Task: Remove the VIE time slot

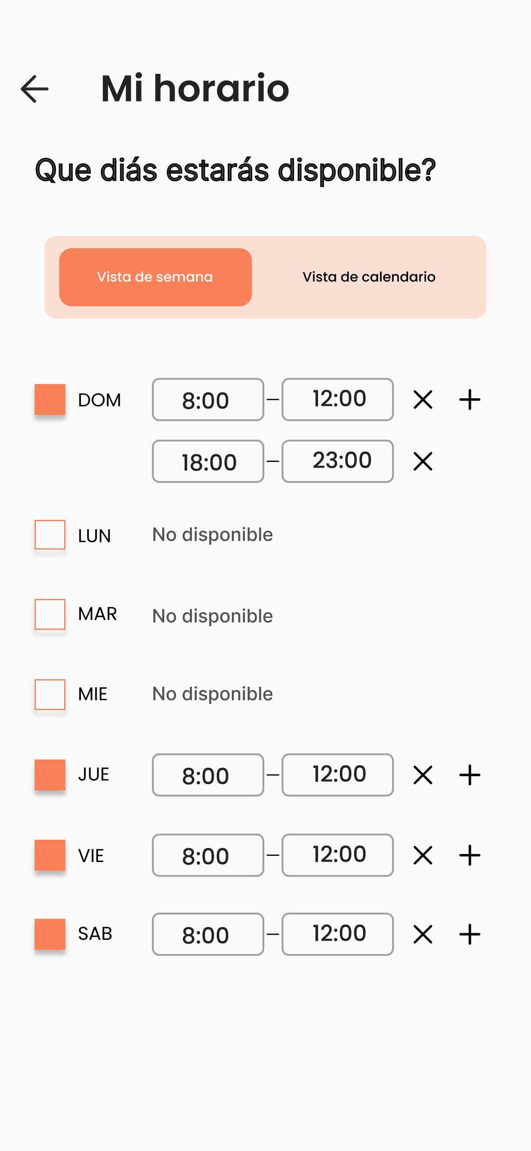Action: 423,855
